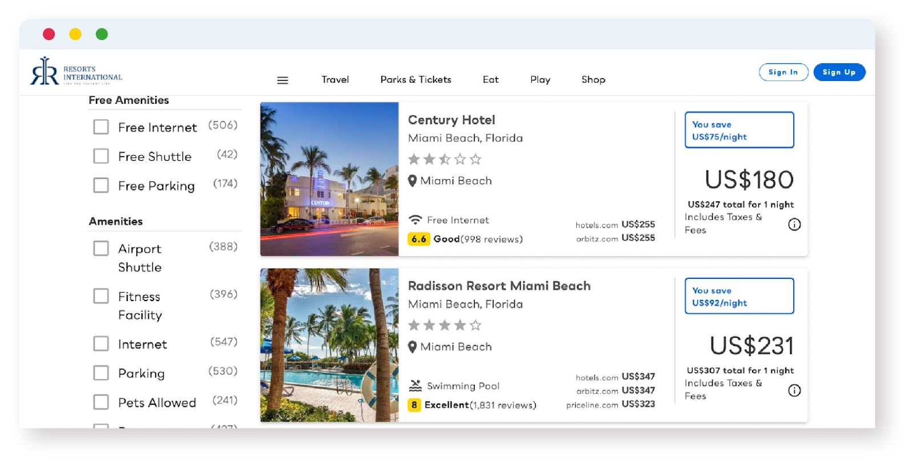The width and height of the screenshot is (913, 466).
Task: Select the US$231 price
Action: tap(752, 346)
